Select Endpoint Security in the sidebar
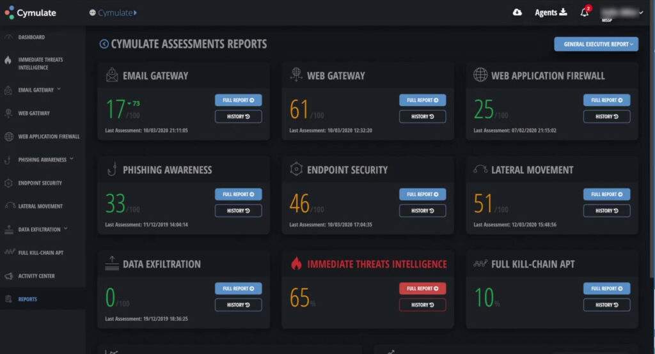The height and width of the screenshot is (354, 655). (x=40, y=183)
